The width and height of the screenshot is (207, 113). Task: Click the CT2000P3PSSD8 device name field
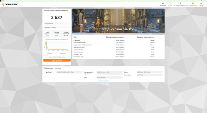[x=57, y=24]
